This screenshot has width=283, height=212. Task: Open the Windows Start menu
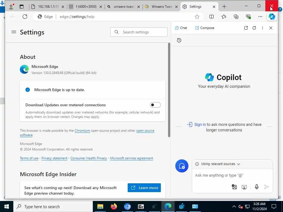pos(7,206)
